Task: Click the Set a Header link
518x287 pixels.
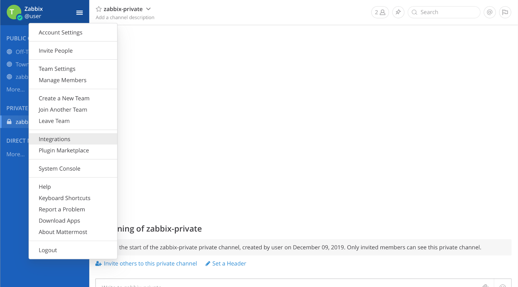Action: click(229, 263)
